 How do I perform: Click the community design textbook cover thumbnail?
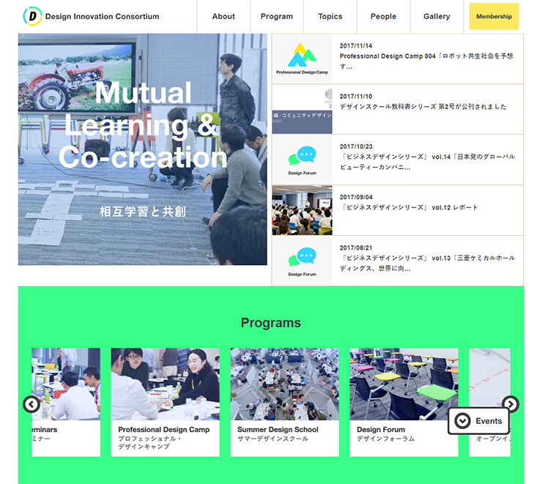click(302, 109)
